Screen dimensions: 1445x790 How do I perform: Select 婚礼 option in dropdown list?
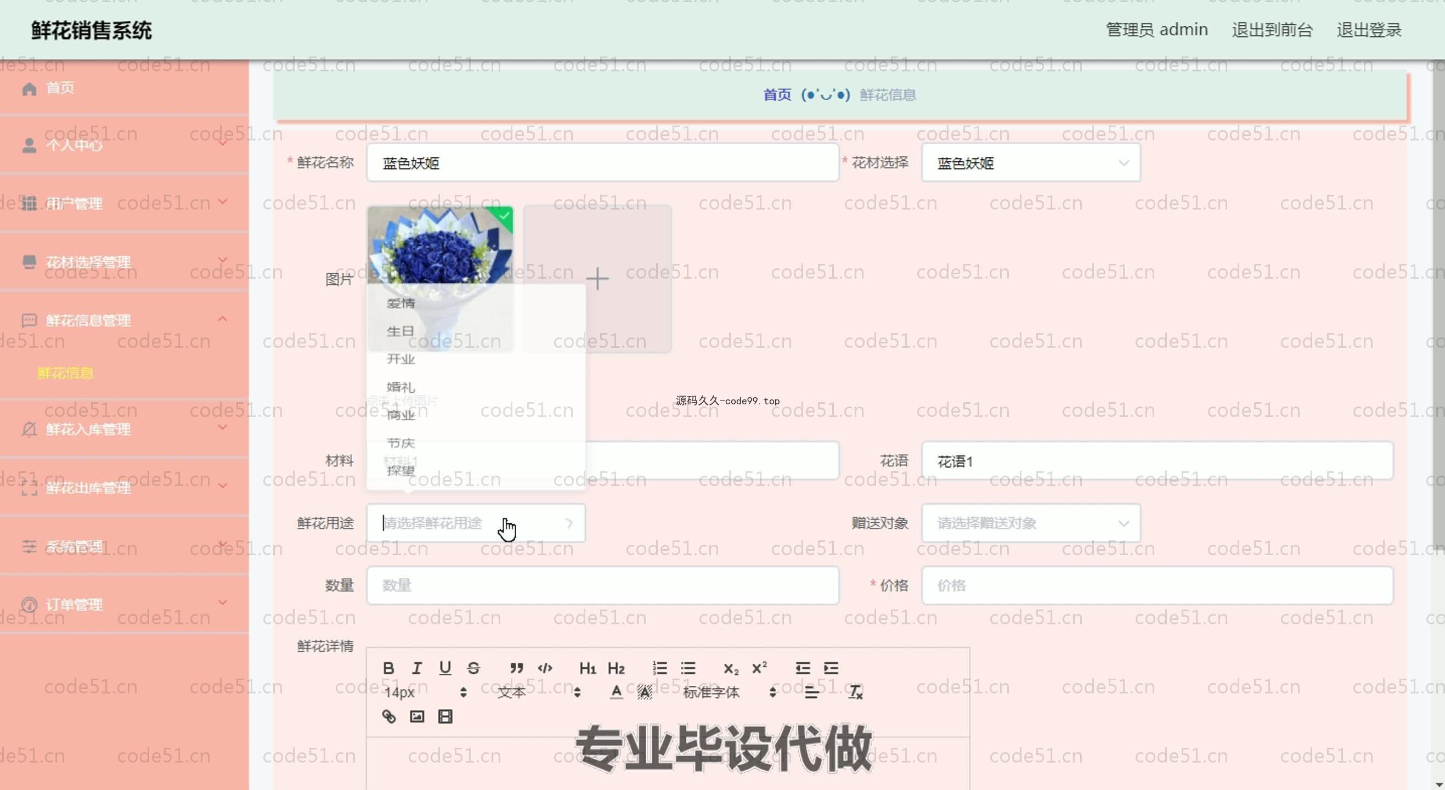click(476, 387)
